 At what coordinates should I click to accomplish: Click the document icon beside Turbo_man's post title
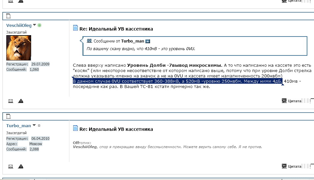76,129
